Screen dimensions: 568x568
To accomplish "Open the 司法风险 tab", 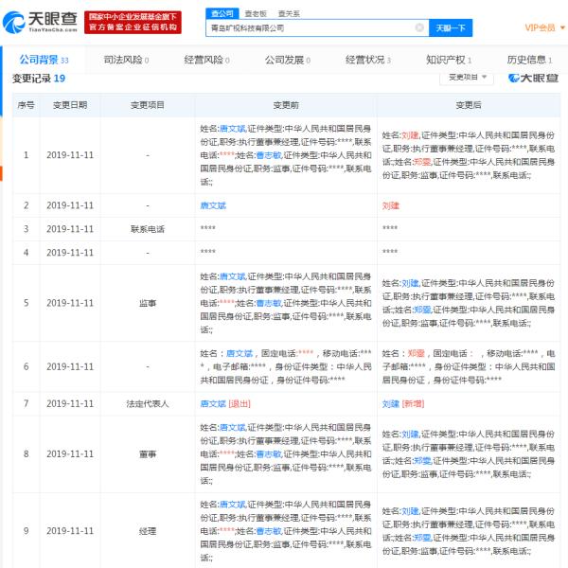I will point(126,60).
